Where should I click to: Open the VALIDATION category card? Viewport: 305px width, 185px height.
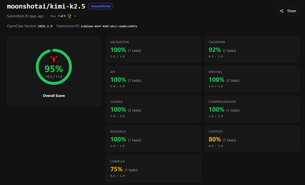pos(153,49)
